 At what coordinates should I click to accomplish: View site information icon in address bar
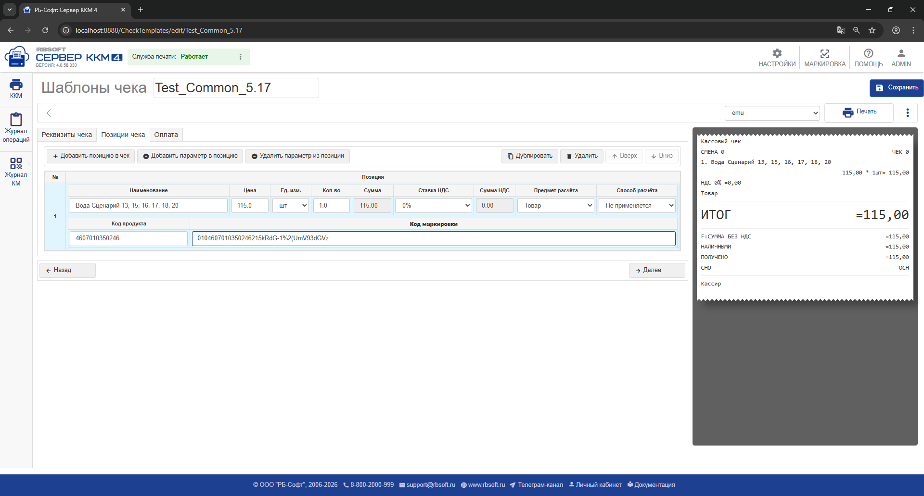66,30
